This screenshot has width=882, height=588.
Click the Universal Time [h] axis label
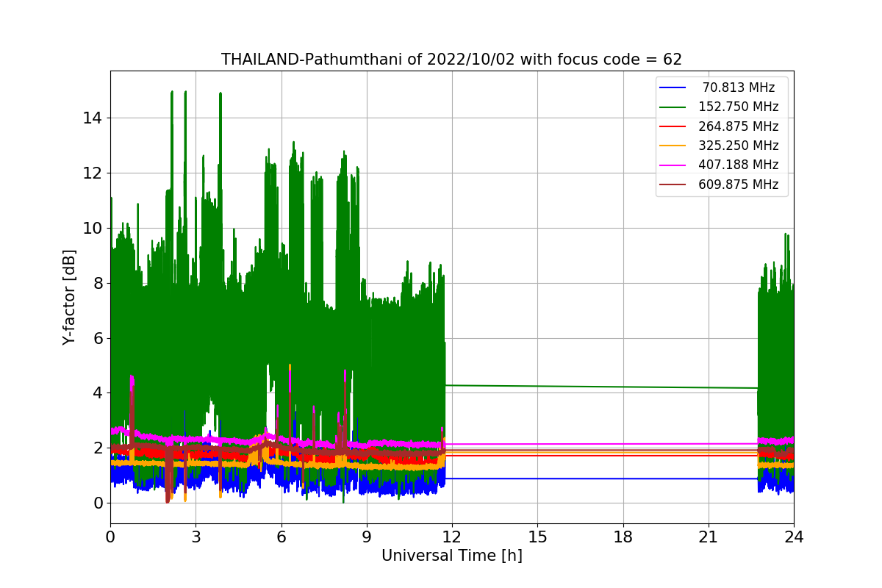point(452,556)
